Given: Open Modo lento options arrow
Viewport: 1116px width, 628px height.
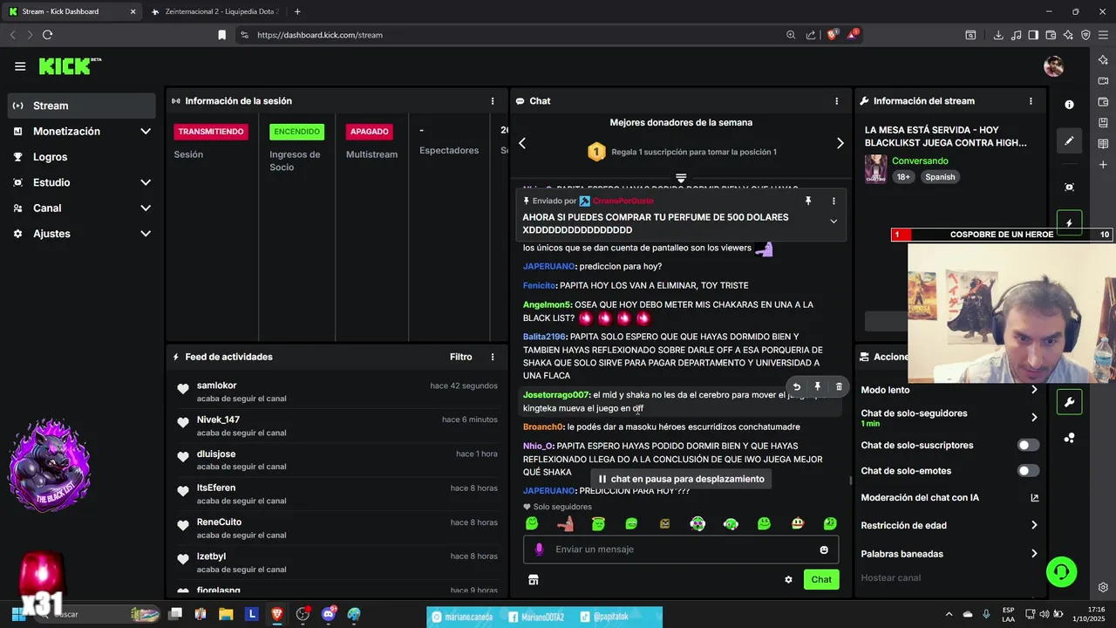Looking at the screenshot, I should coord(1034,390).
